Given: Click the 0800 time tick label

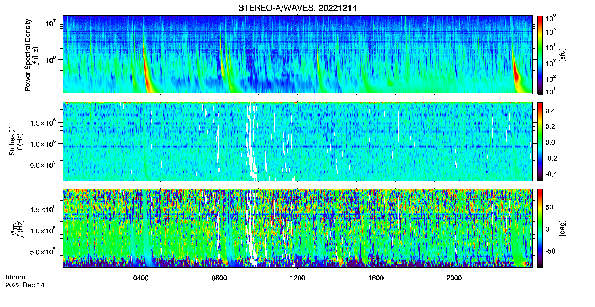Looking at the screenshot, I should point(219,278).
